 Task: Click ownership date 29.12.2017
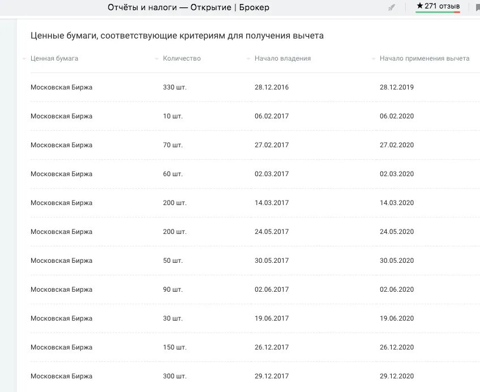[272, 376]
